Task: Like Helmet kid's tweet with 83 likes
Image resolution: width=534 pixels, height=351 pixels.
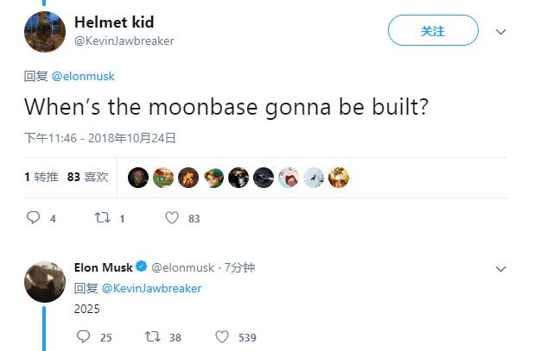Action: 171,218
